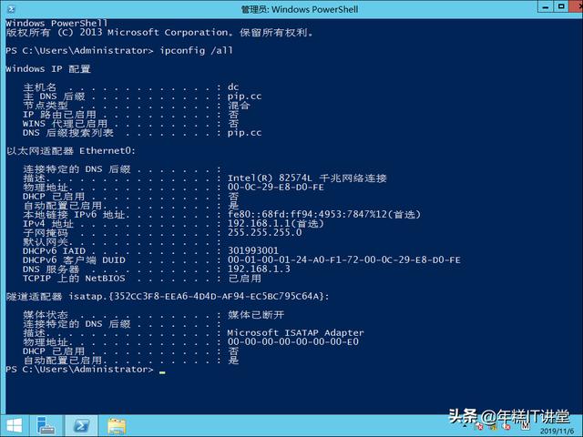The width and height of the screenshot is (583, 437).
Task: Select physical address 00-00-00-00-00-00-00-E0
Action: (x=293, y=342)
